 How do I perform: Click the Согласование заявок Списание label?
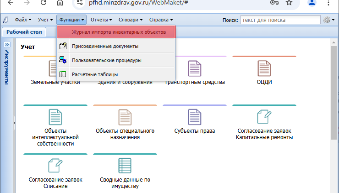[55, 183]
